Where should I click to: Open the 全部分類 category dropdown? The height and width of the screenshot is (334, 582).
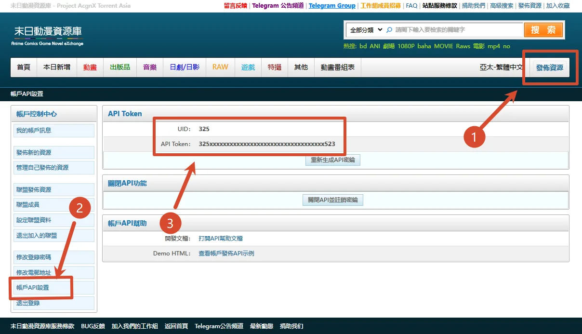(x=366, y=30)
